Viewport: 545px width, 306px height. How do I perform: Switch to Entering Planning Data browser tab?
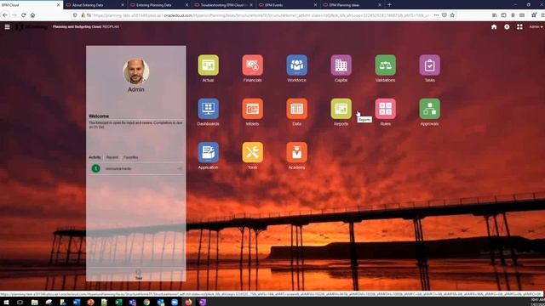[159, 5]
